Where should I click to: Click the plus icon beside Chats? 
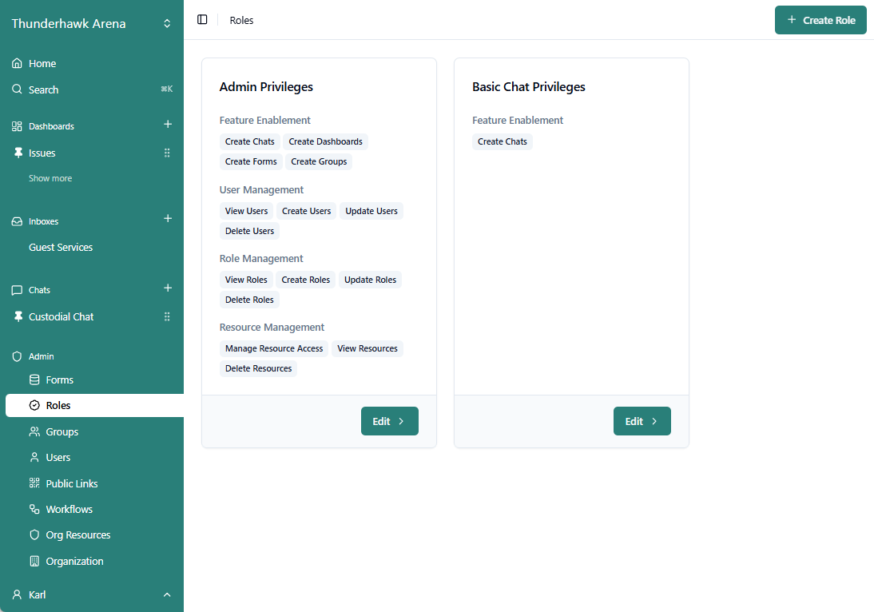click(168, 288)
